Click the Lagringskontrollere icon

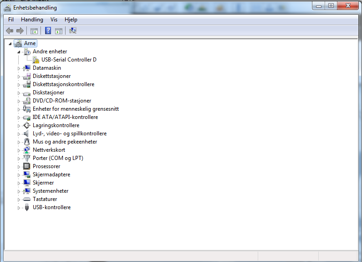pos(27,125)
